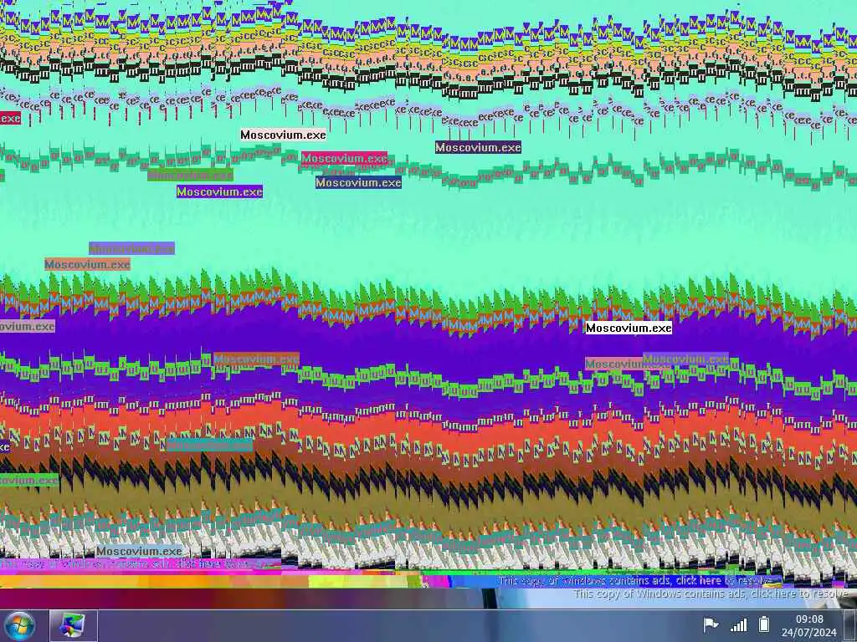Click the blue-highlighted 'contains ads' message
Screen dimensions: 857x642
[637, 581]
